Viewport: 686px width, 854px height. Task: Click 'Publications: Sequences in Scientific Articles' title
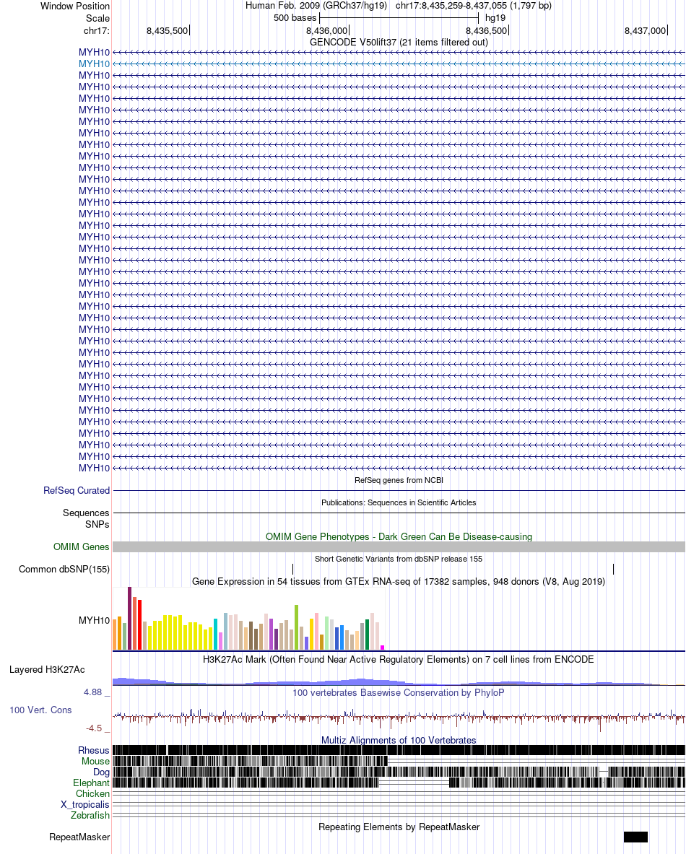point(399,502)
